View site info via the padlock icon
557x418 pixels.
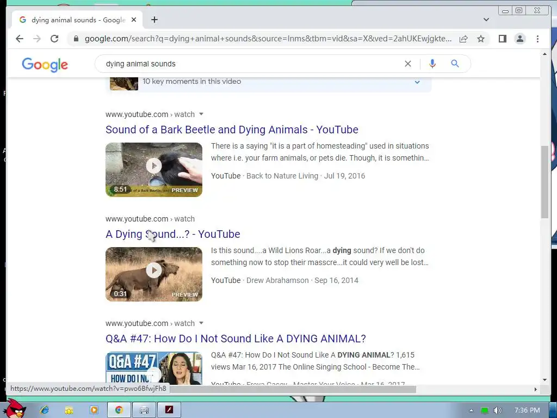[x=76, y=39]
